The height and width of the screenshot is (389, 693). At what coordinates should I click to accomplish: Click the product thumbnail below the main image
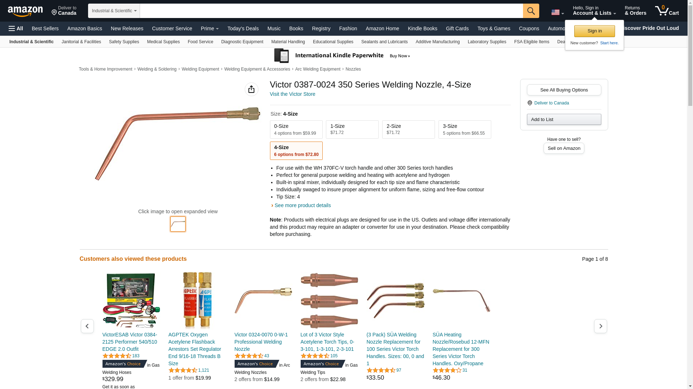tap(178, 224)
